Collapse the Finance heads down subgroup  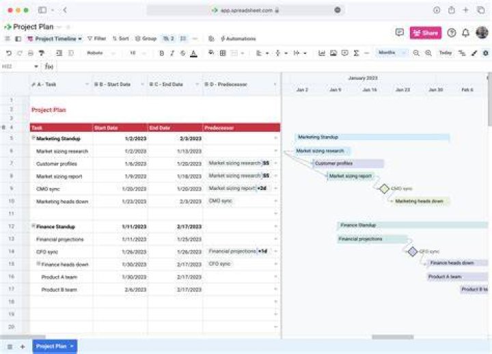click(x=38, y=264)
